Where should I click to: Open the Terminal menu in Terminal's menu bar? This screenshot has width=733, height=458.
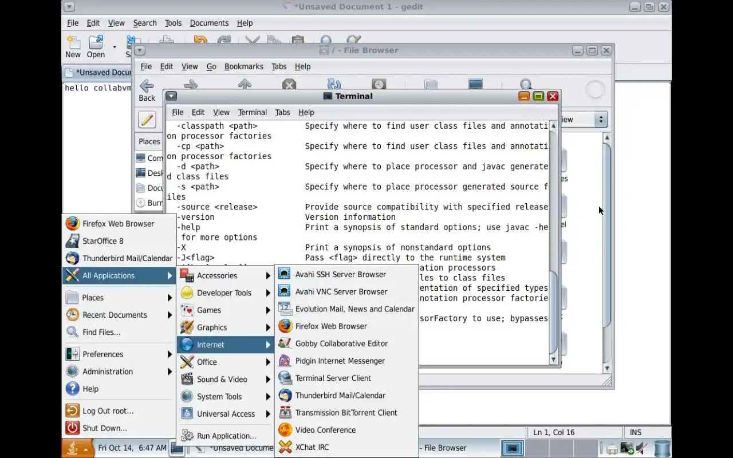coord(252,112)
